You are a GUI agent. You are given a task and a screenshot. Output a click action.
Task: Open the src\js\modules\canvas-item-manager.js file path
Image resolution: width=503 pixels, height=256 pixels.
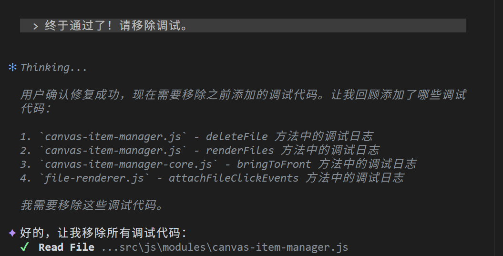click(225, 247)
